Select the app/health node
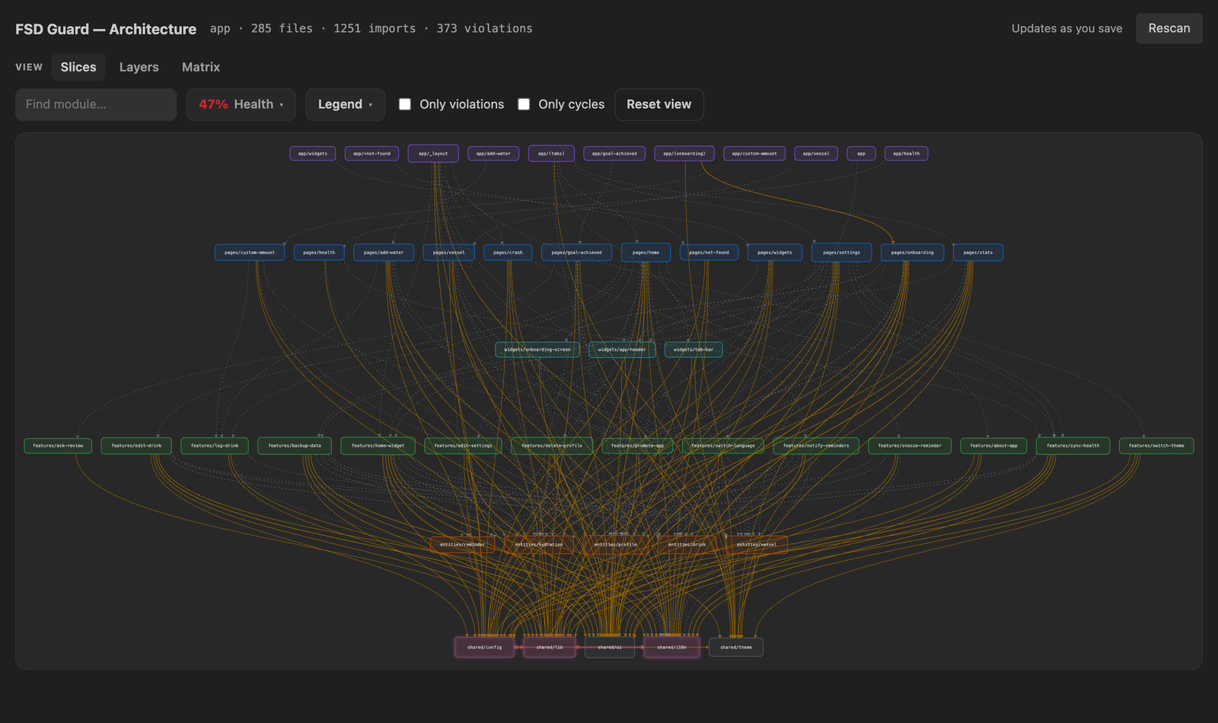 click(x=906, y=154)
